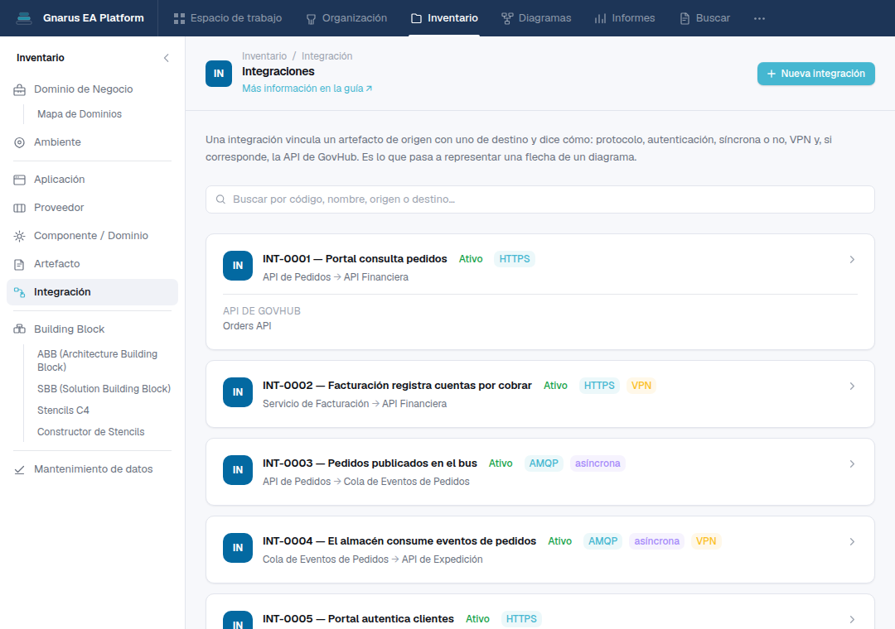Viewport: 895px width, 629px height.
Task: Open the Buscar tab
Action: [705, 18]
